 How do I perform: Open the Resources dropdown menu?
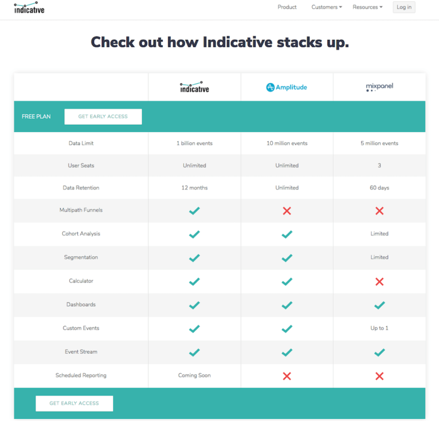[x=368, y=7]
